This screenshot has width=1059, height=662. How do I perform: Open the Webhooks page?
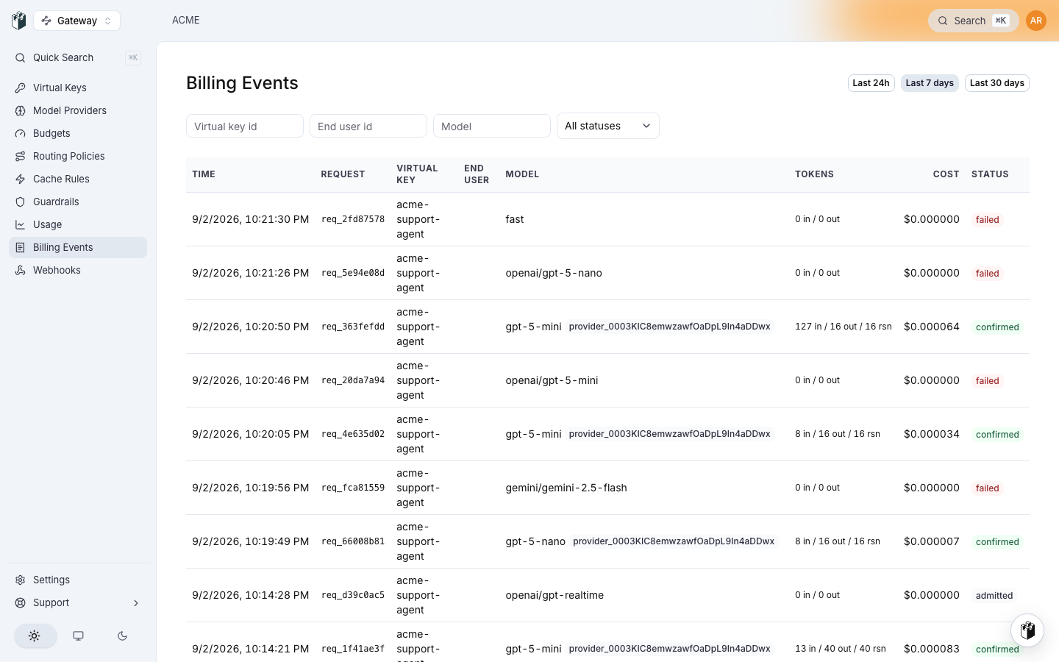coord(78,270)
